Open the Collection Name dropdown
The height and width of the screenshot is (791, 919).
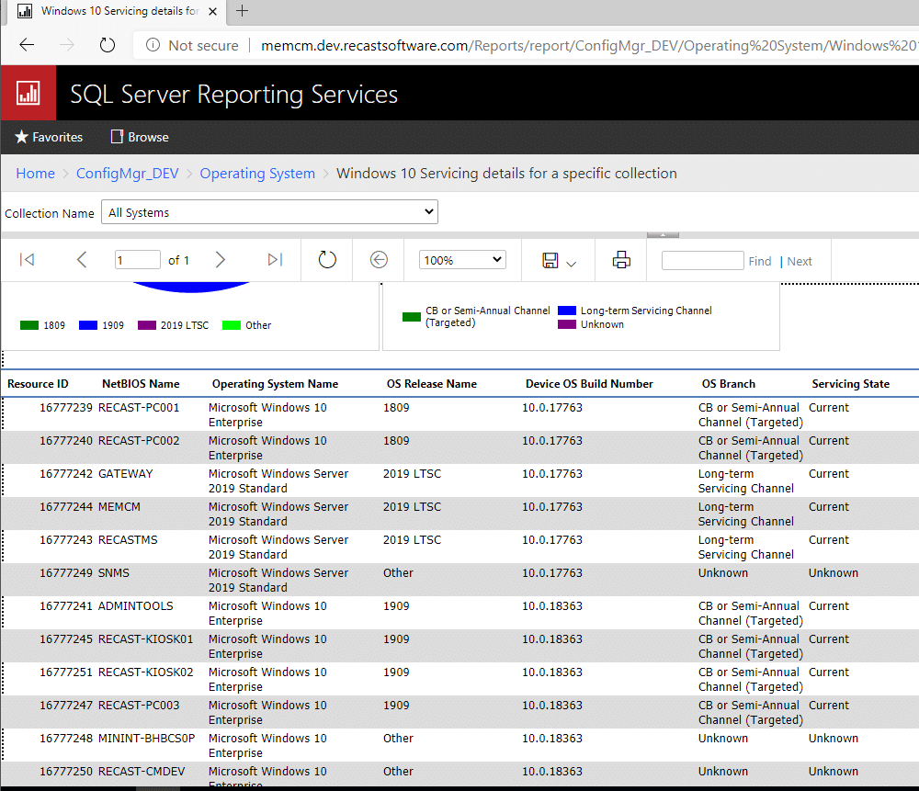tap(269, 212)
